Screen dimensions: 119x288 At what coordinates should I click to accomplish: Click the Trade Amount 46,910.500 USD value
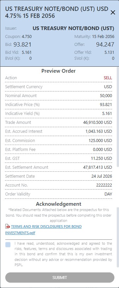coord(98,122)
